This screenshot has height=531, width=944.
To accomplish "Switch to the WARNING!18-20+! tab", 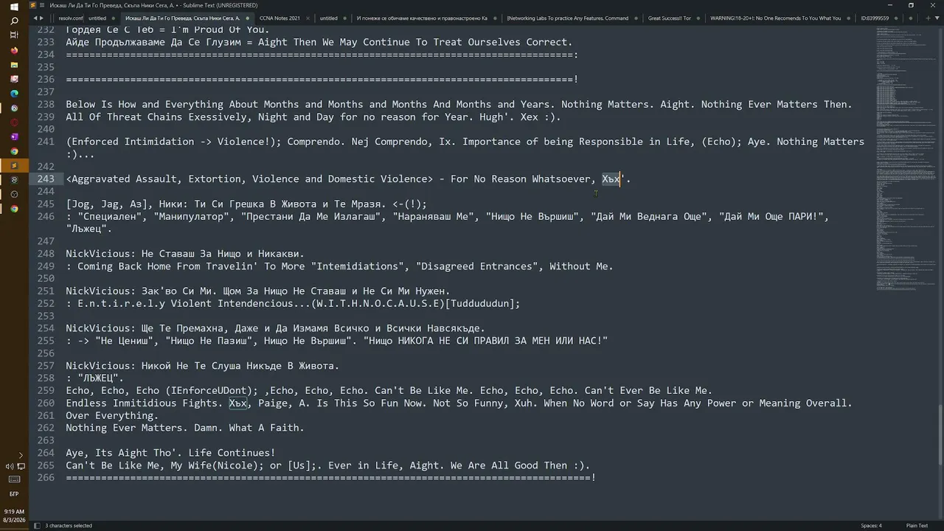I will click(775, 18).
